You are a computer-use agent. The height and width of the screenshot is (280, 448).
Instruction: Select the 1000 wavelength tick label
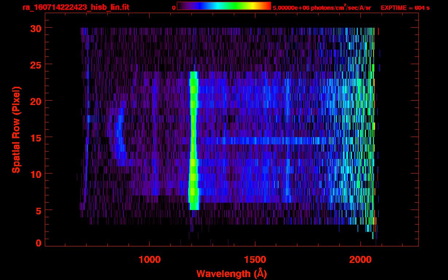(x=150, y=260)
